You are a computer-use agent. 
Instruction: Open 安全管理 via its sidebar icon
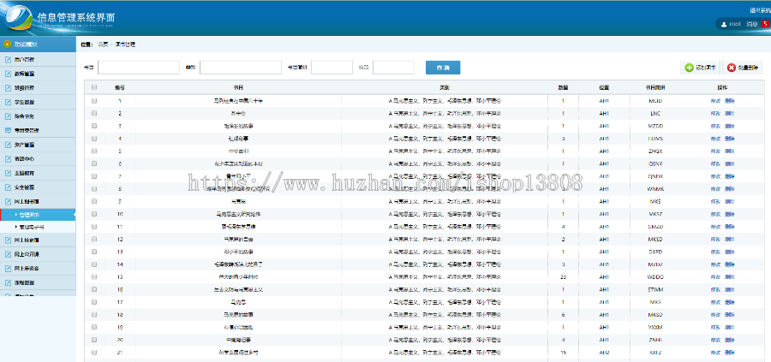point(8,187)
